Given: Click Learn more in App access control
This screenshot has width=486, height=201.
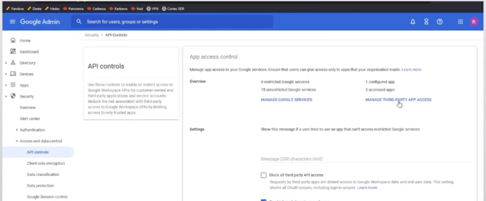Looking at the screenshot, I should pyautogui.click(x=411, y=70).
